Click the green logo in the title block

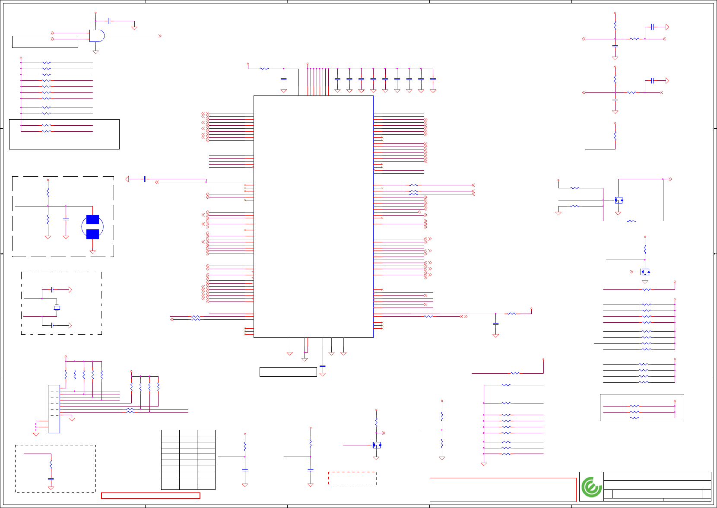tap(591, 487)
